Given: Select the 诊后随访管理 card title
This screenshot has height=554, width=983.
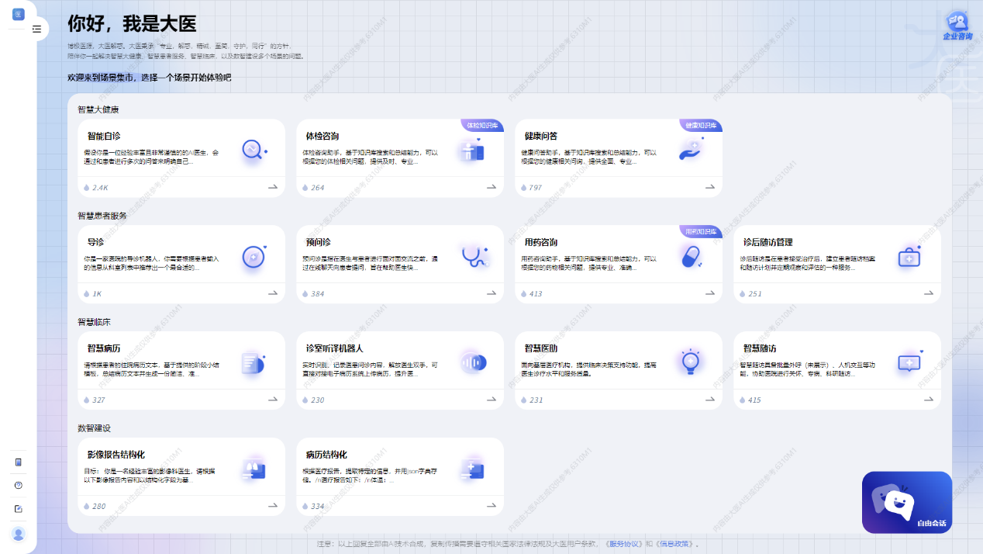Looking at the screenshot, I should pos(768,242).
